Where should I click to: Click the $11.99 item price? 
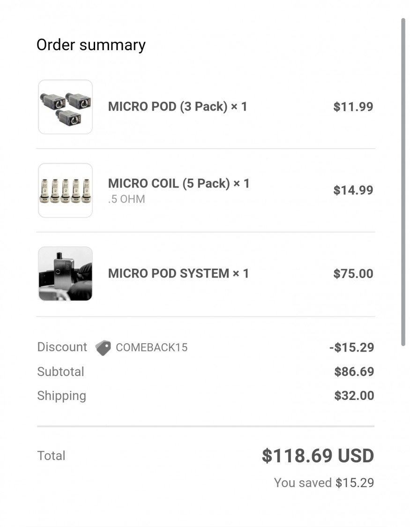pos(353,107)
